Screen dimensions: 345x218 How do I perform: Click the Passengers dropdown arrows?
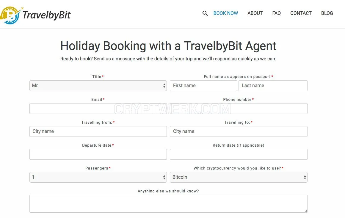click(x=164, y=177)
